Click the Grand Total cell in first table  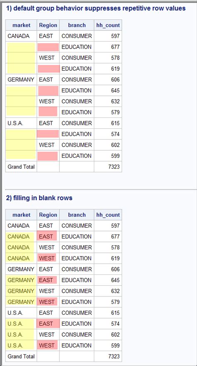coord(21,167)
